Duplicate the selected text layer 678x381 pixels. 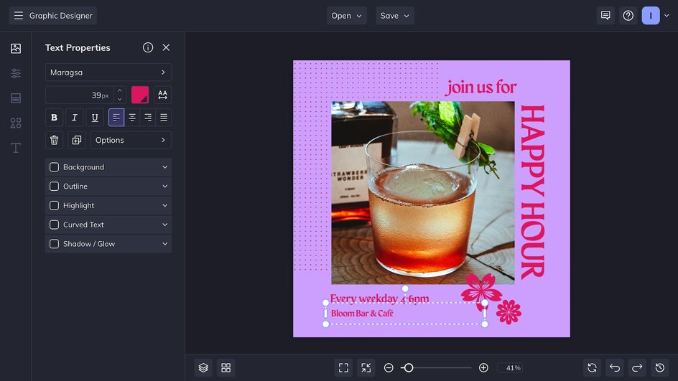pos(77,140)
